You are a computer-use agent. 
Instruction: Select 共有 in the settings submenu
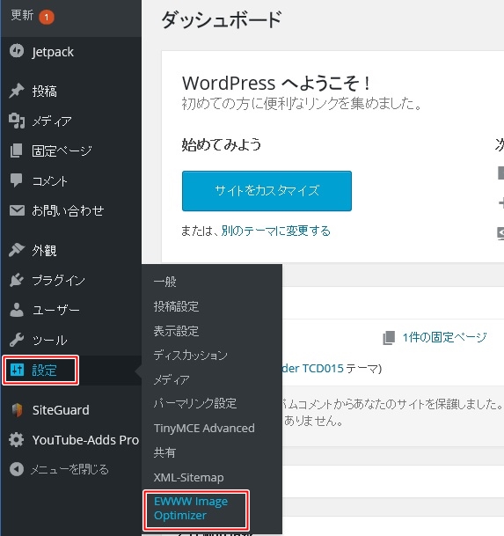[164, 452]
